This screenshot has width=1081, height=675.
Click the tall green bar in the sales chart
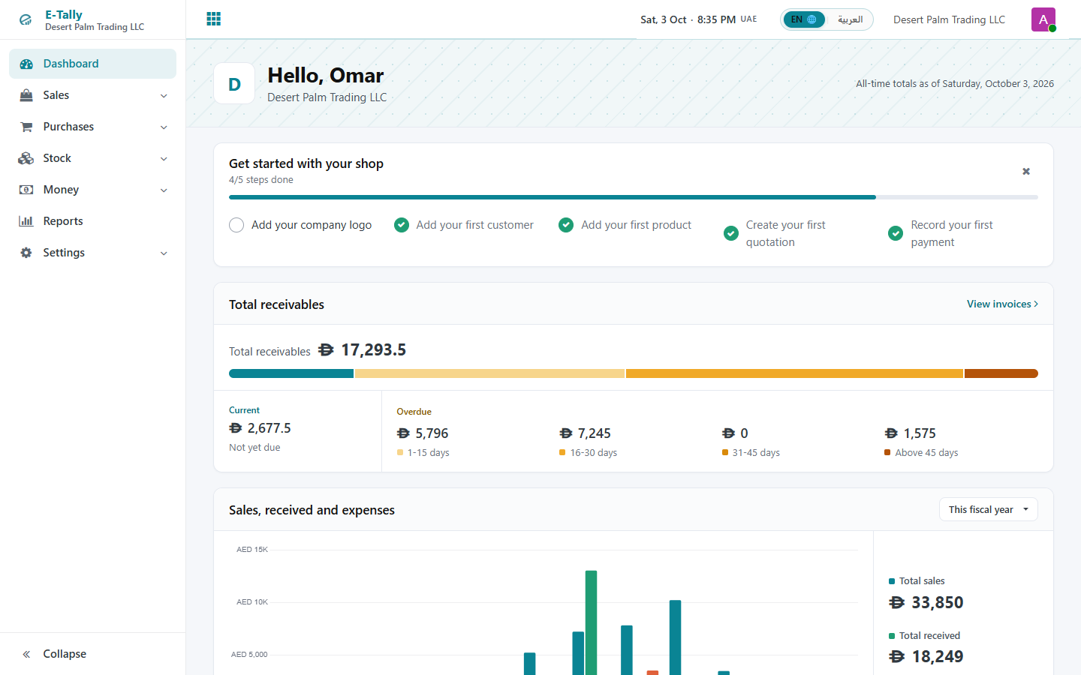591,622
